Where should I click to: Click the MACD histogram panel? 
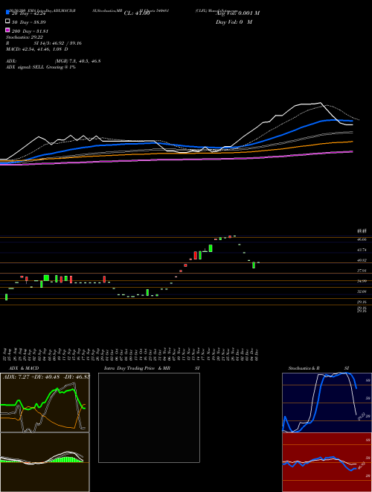45,462
